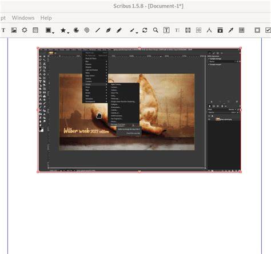271x254 pixels.
Task: Select the PDF Check Box tool
Action: [x=268, y=30]
